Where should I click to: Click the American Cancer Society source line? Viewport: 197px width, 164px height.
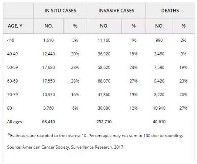(65, 147)
